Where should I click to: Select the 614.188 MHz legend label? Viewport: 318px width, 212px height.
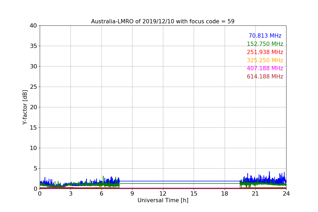click(265, 77)
